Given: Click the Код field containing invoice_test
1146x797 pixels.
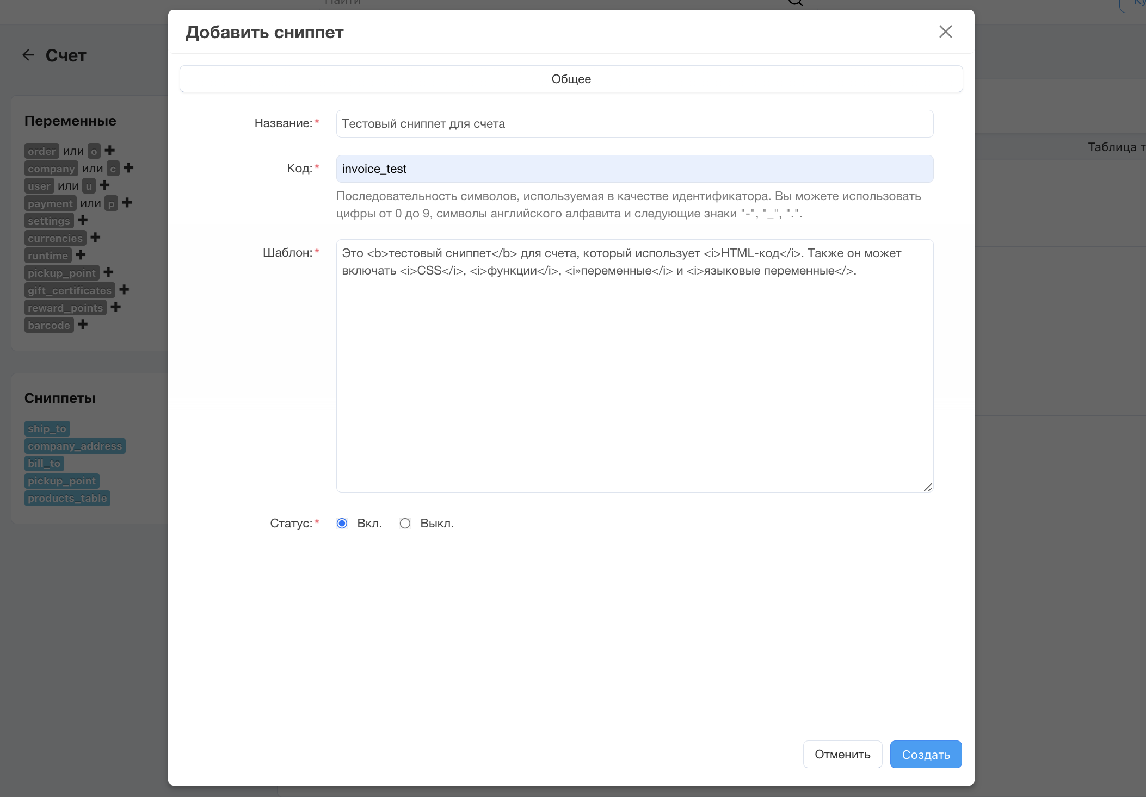Looking at the screenshot, I should [x=634, y=169].
